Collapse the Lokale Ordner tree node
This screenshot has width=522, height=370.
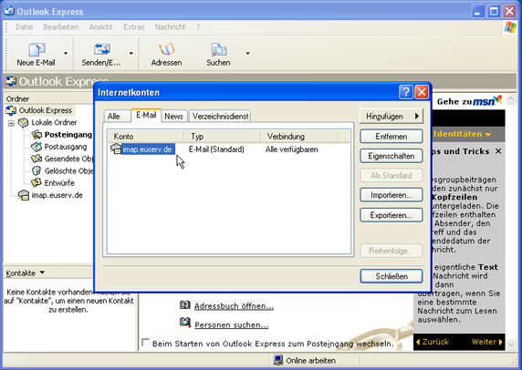coord(11,123)
